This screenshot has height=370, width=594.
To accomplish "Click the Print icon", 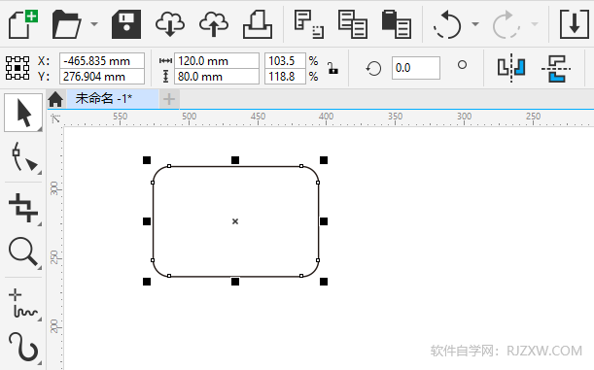I will click(x=258, y=24).
